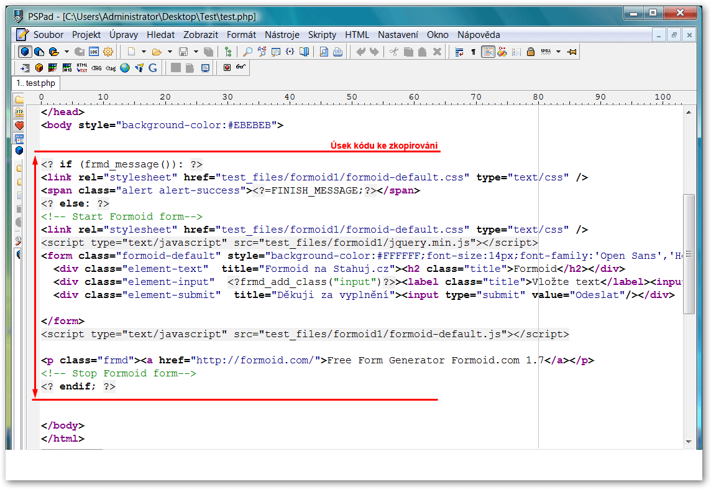The height and width of the screenshot is (489, 711).
Task: Click the globe browser preview icon
Action: (125, 68)
